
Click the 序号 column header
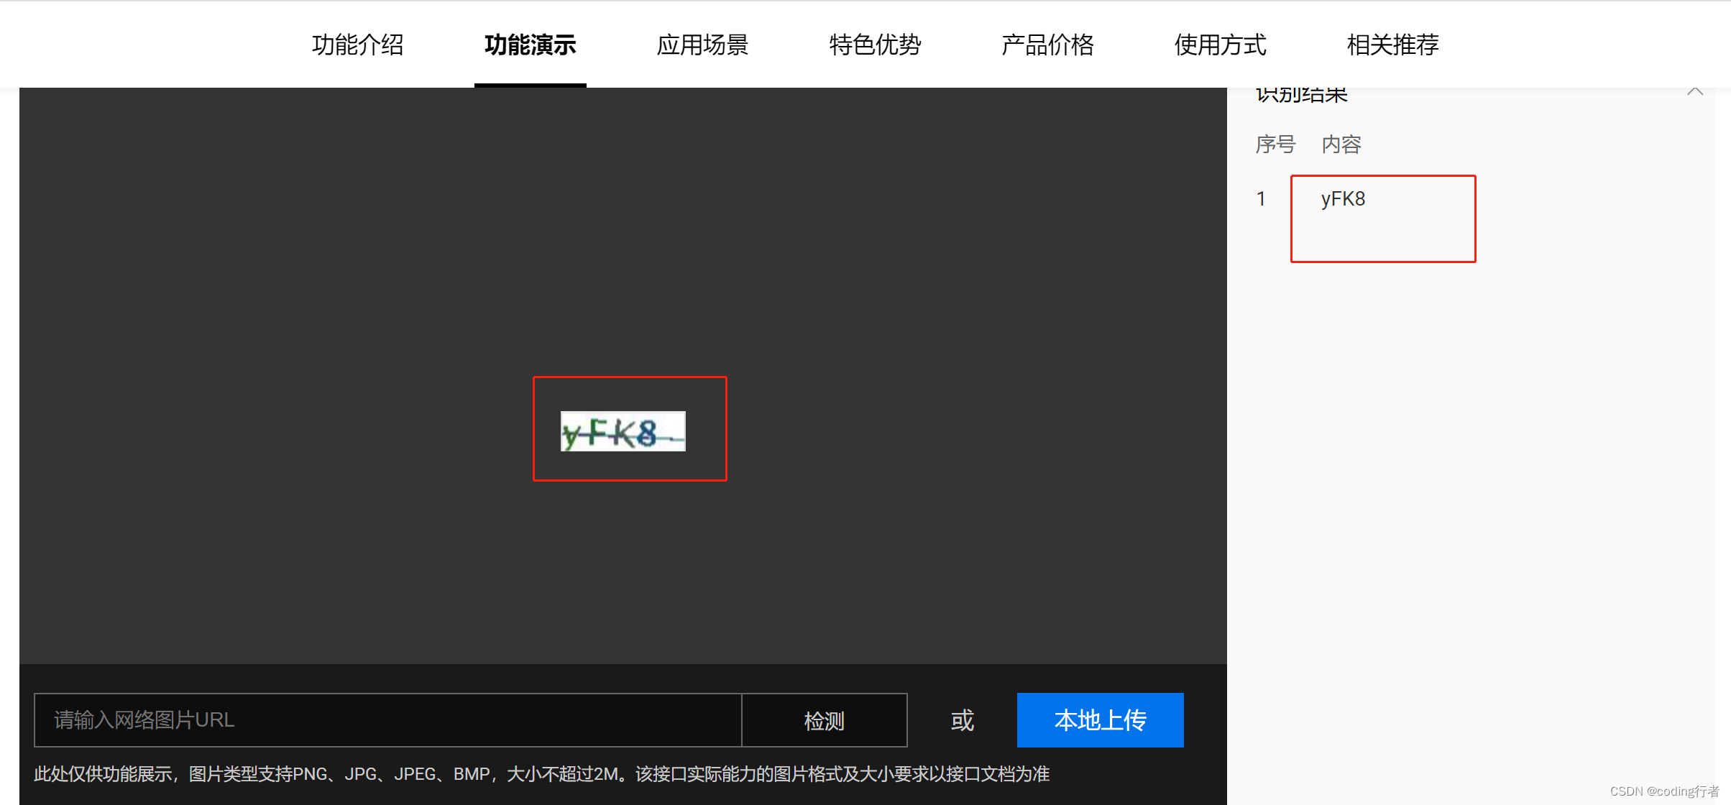point(1275,144)
